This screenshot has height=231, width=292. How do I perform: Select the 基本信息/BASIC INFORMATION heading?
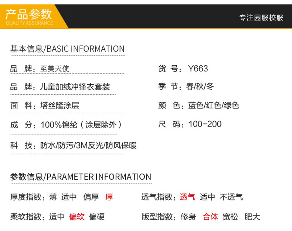tap(67, 49)
